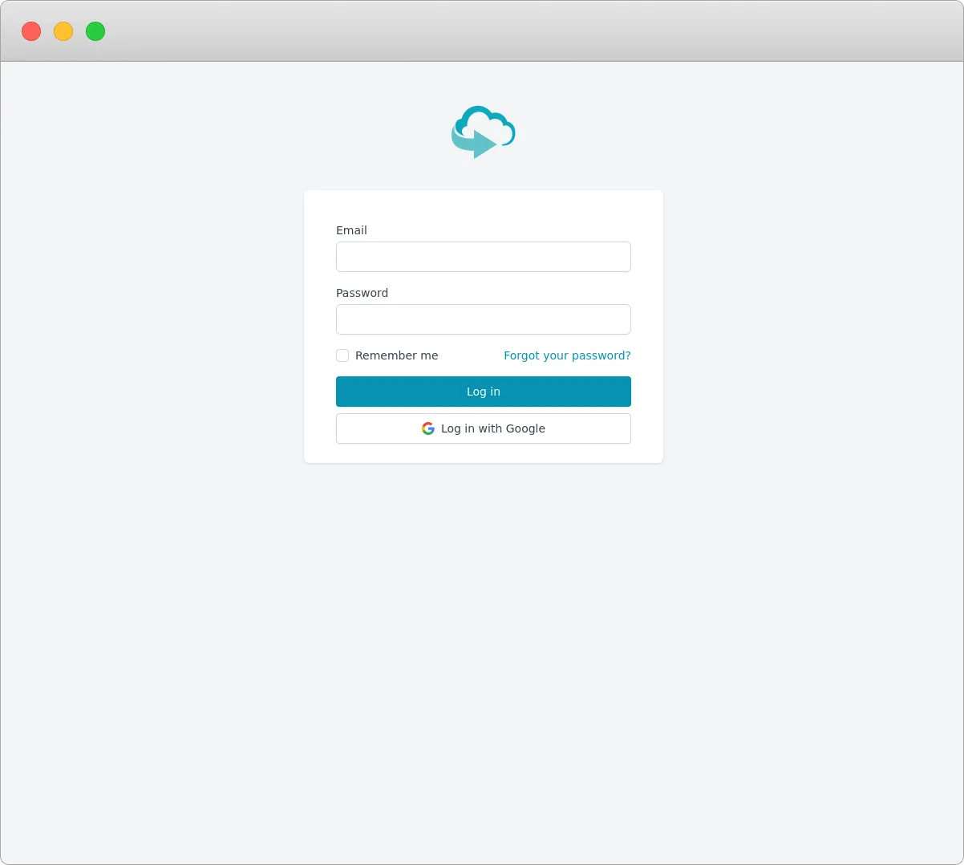Click the Remember me label text

(x=397, y=355)
